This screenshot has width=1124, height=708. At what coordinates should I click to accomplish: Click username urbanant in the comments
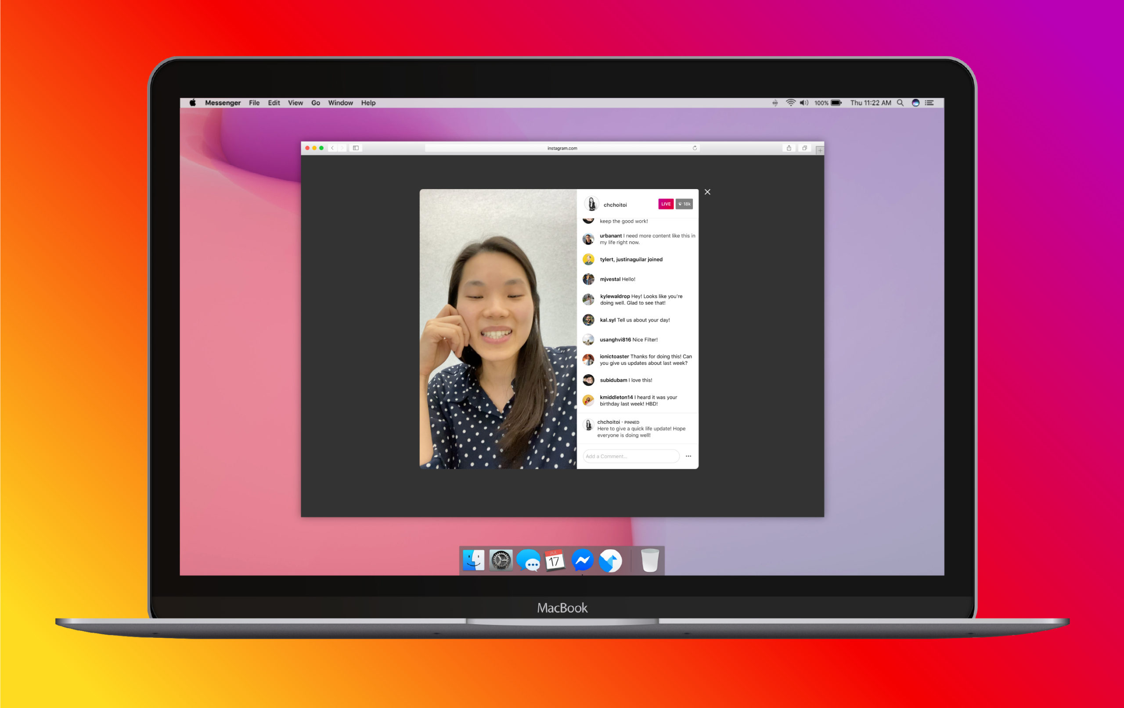611,236
